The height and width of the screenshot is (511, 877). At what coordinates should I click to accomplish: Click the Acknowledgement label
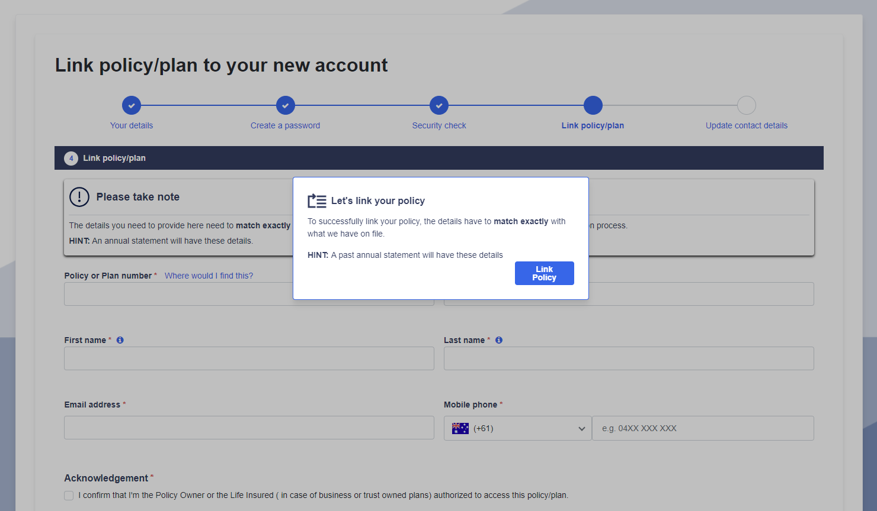[x=106, y=478]
